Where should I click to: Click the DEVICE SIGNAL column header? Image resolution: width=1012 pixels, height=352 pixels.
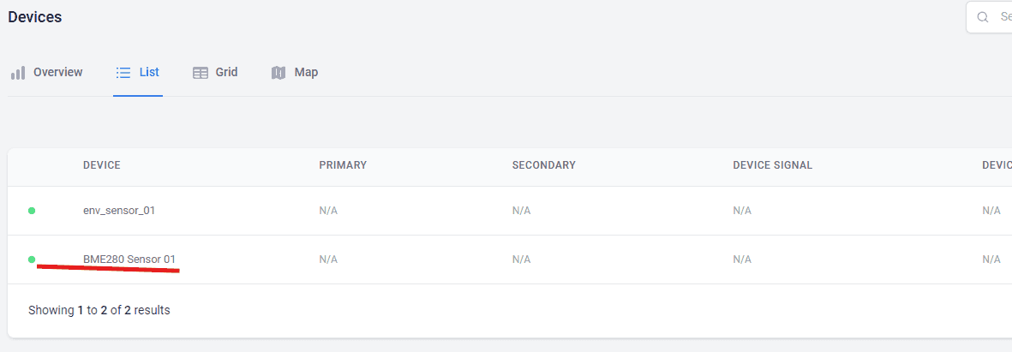pos(772,165)
